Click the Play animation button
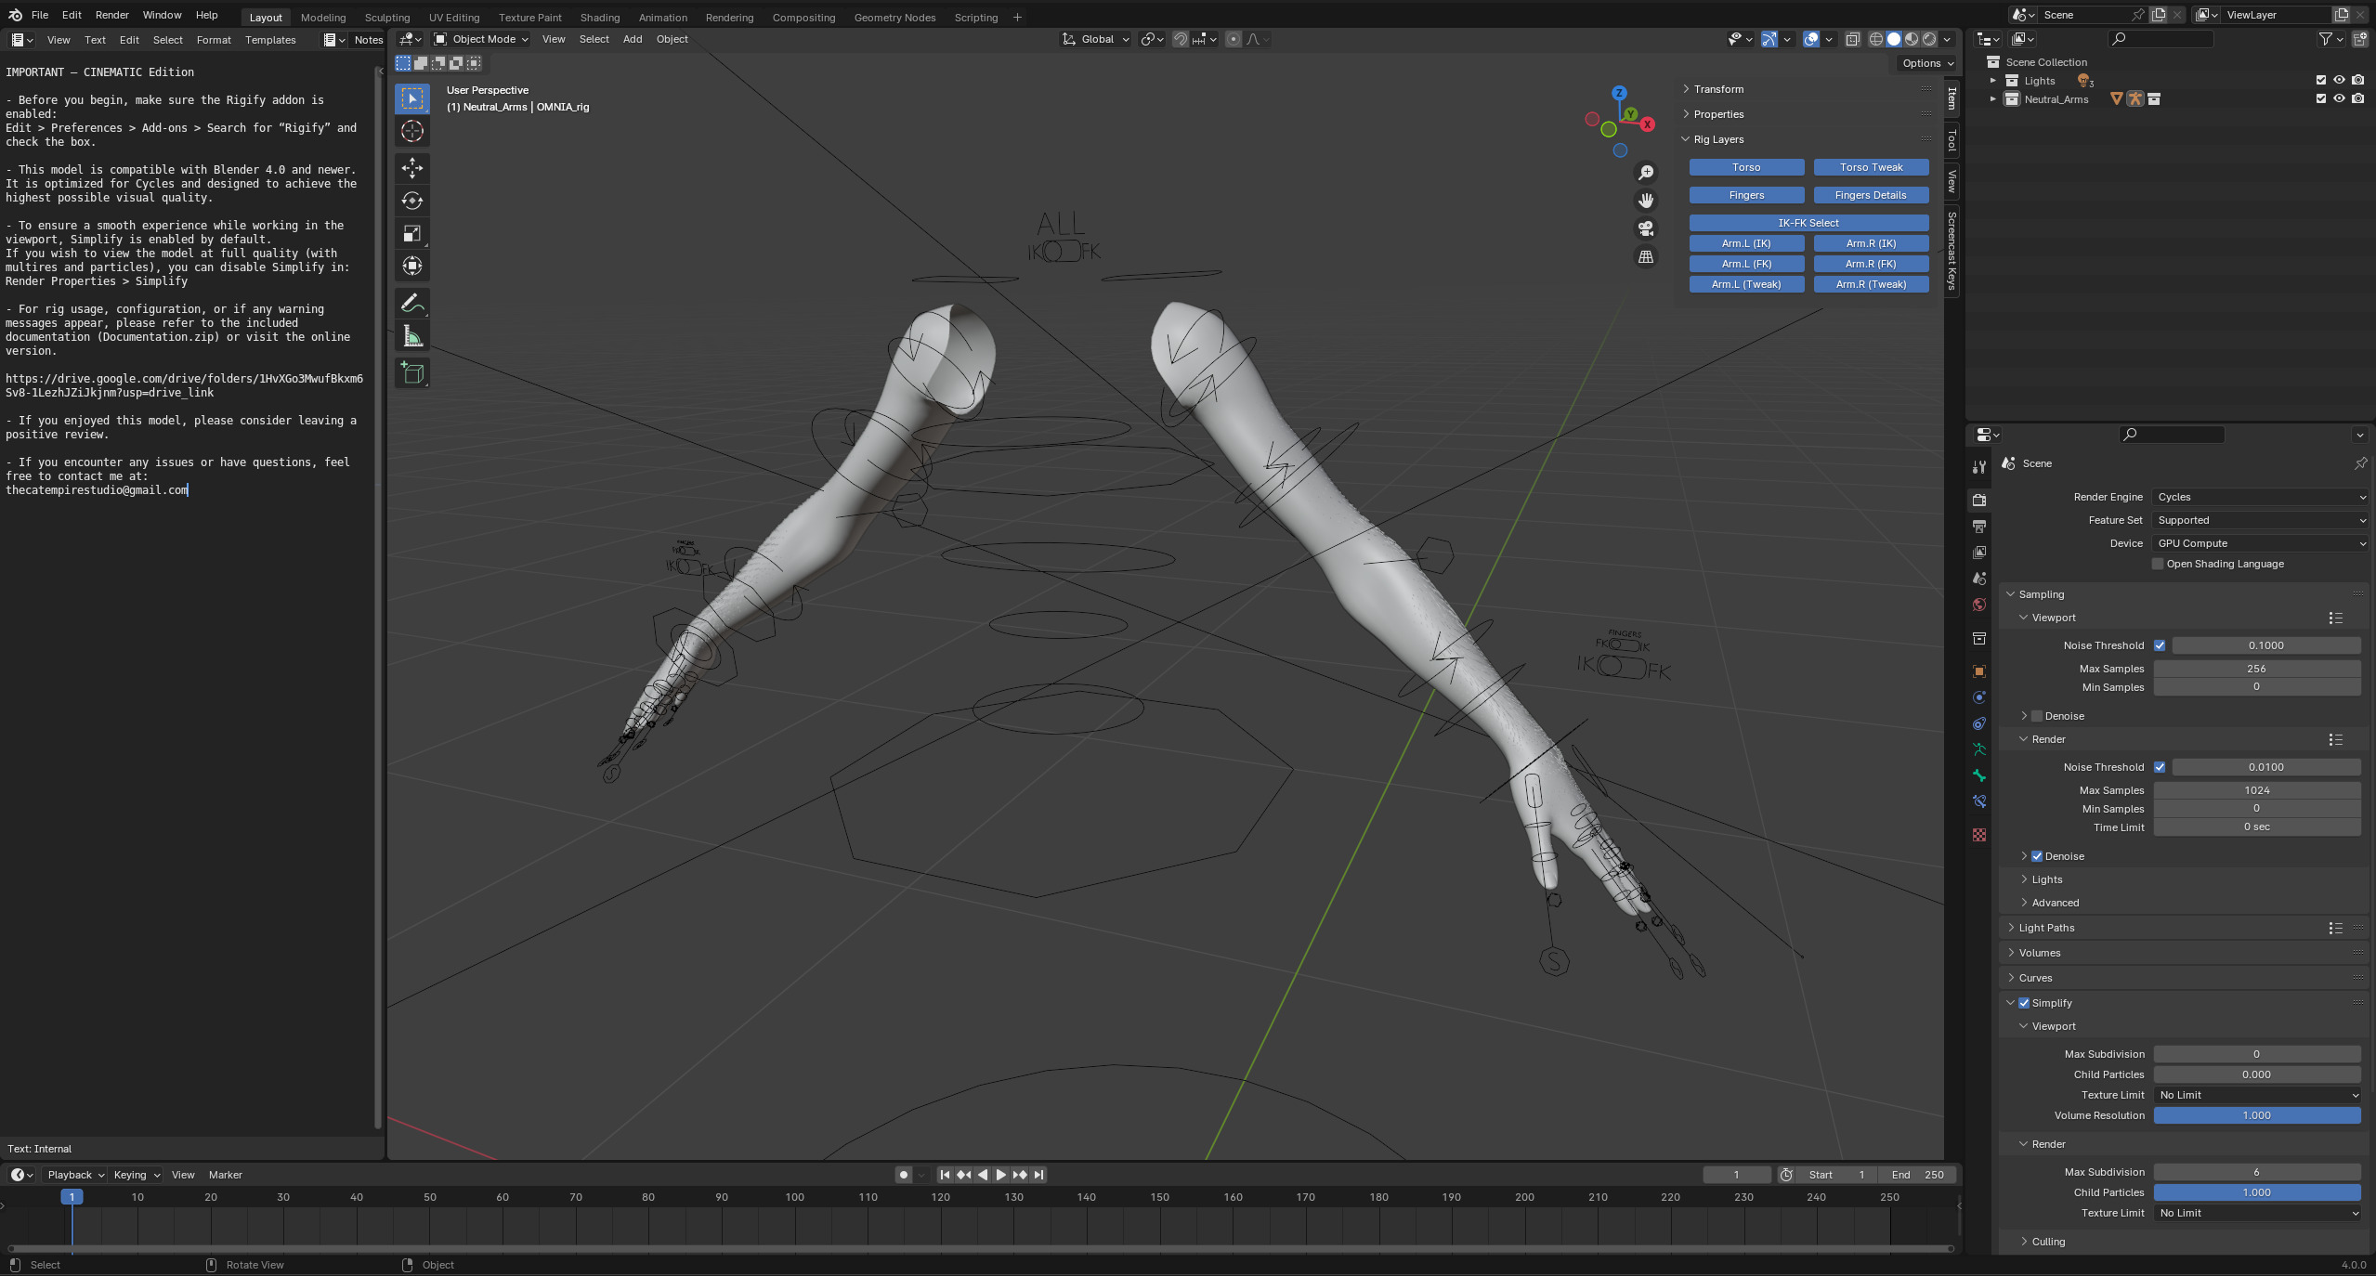 click(1000, 1175)
